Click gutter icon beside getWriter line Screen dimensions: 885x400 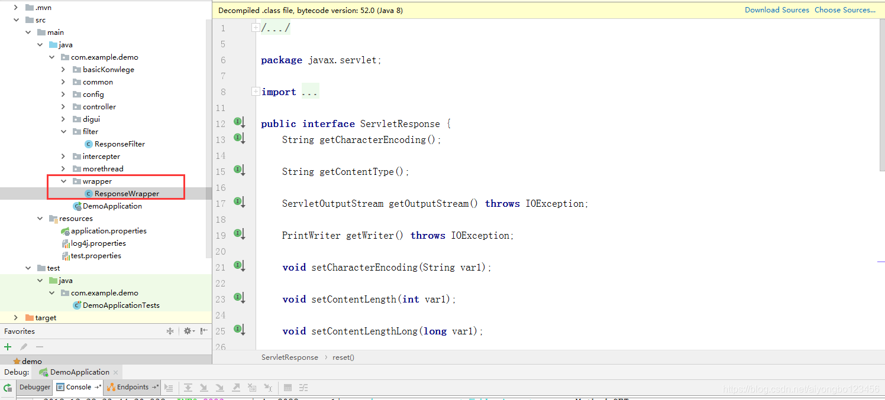click(x=239, y=234)
